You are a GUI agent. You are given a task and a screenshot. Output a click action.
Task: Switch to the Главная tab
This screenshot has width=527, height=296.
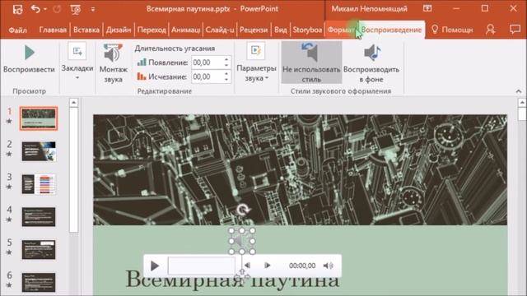point(53,30)
